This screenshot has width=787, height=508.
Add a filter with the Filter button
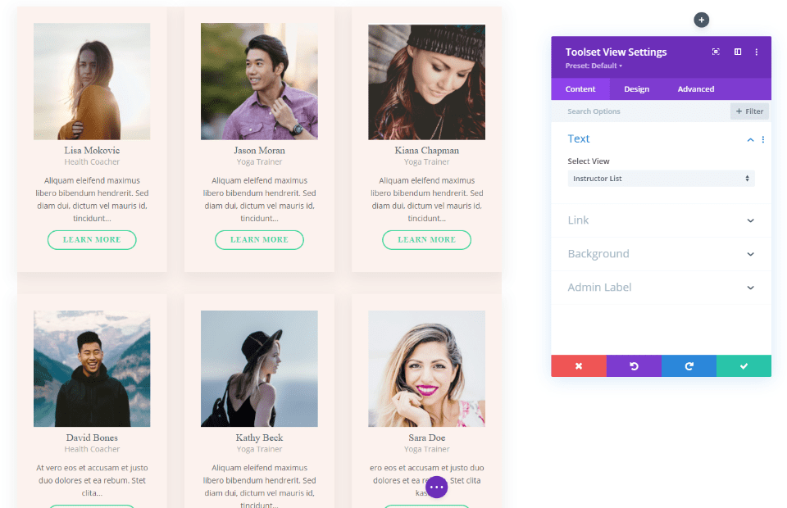tap(748, 111)
